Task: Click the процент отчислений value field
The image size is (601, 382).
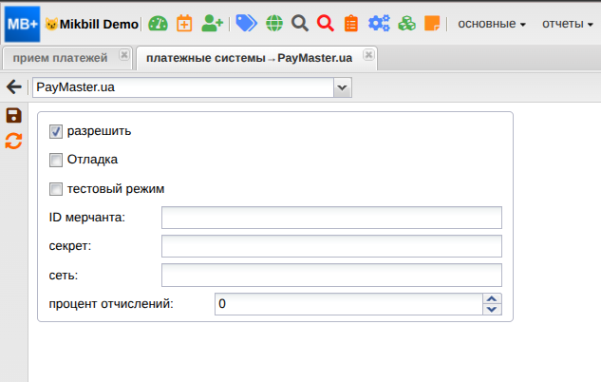Action: (348, 304)
